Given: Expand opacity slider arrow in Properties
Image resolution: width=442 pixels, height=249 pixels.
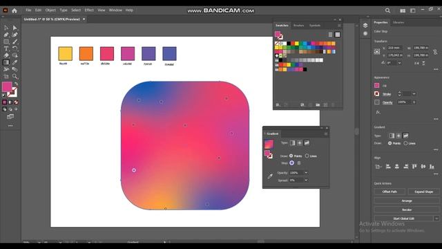Looking at the screenshot, I should [414, 102].
